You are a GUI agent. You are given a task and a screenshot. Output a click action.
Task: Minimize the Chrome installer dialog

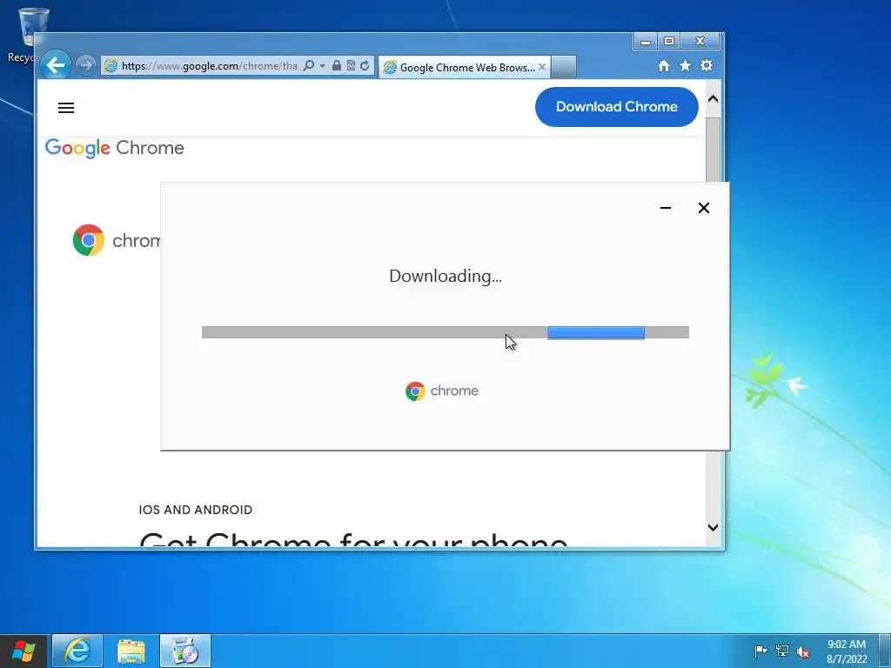click(x=666, y=208)
